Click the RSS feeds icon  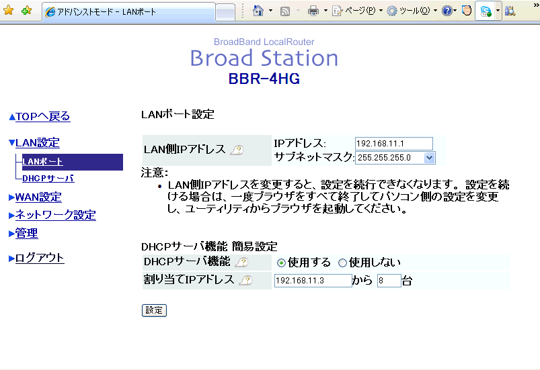point(285,11)
